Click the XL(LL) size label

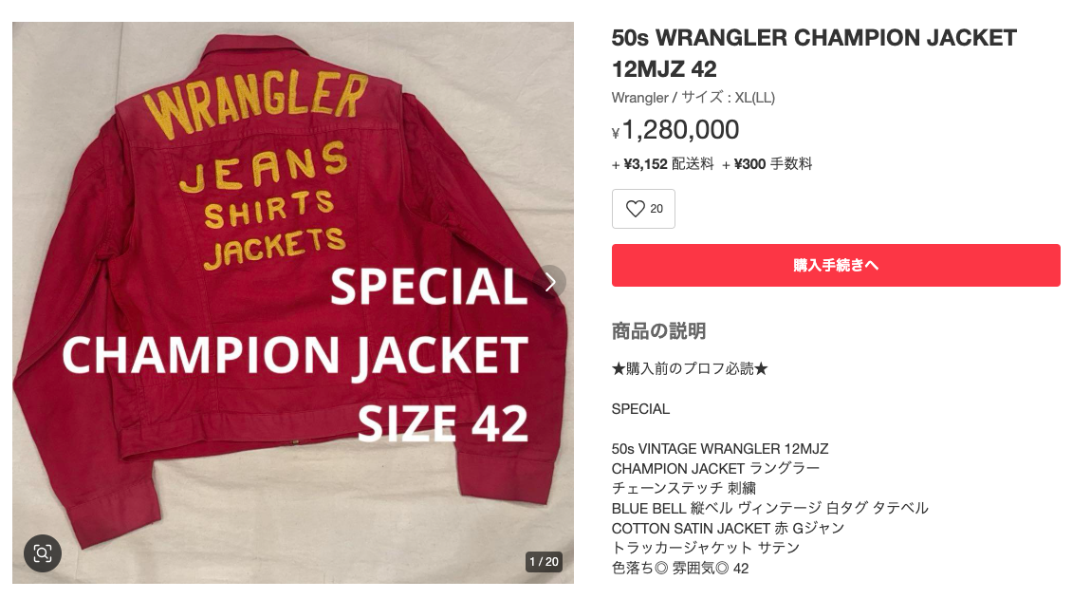[x=755, y=98]
